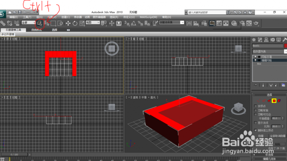Click the Select and Manipulate icon
The height and width of the screenshot is (161, 287).
click(112, 23)
